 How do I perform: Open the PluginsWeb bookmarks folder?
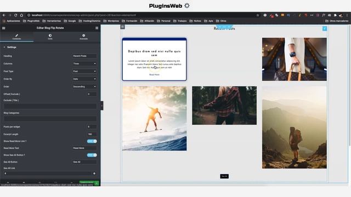tap(31, 21)
